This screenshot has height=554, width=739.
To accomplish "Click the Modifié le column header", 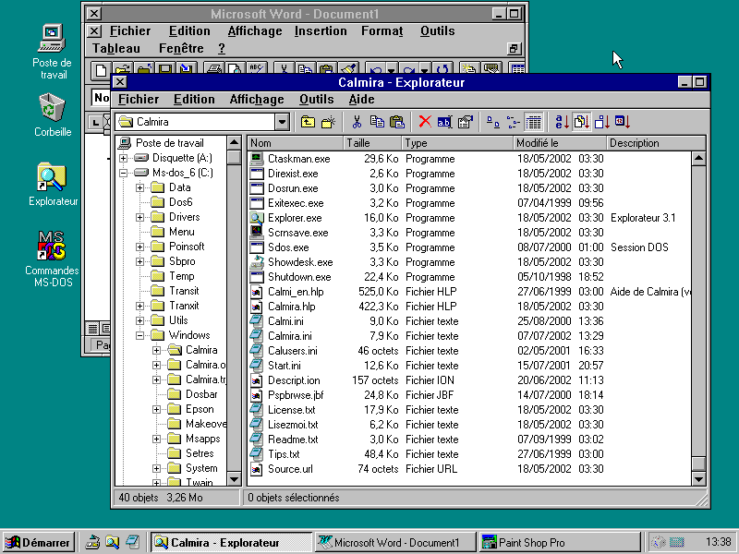I will (560, 143).
